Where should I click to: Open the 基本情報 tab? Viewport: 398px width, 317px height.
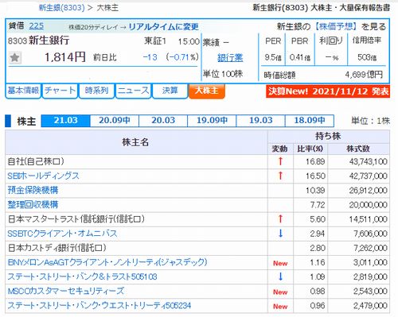coord(23,91)
